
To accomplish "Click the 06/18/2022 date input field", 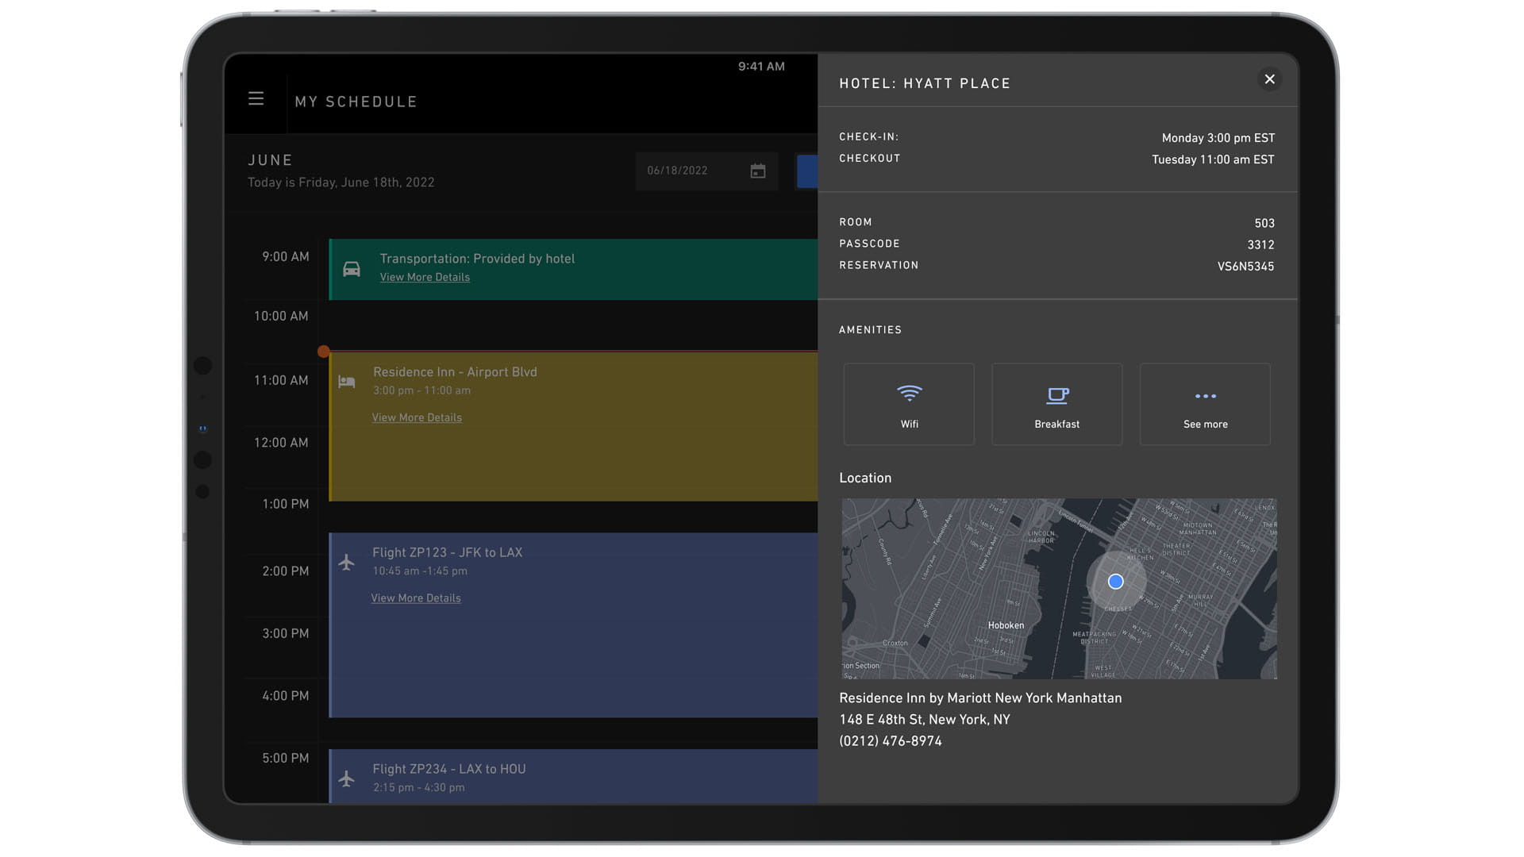I will coord(706,171).
